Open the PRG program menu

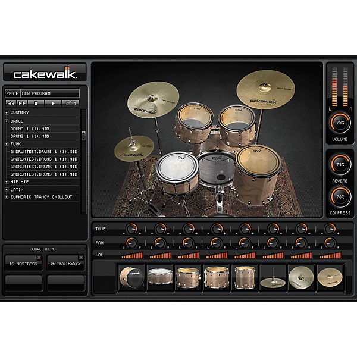[x=12, y=93]
